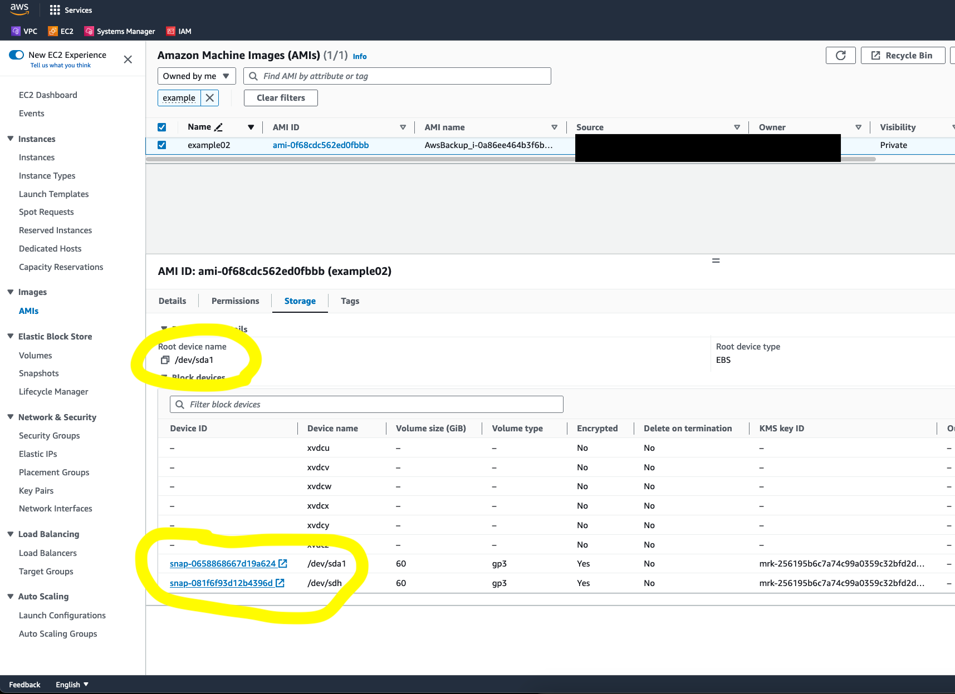Image resolution: width=955 pixels, height=694 pixels.
Task: Collapse the Network & Security section
Action: 11,417
